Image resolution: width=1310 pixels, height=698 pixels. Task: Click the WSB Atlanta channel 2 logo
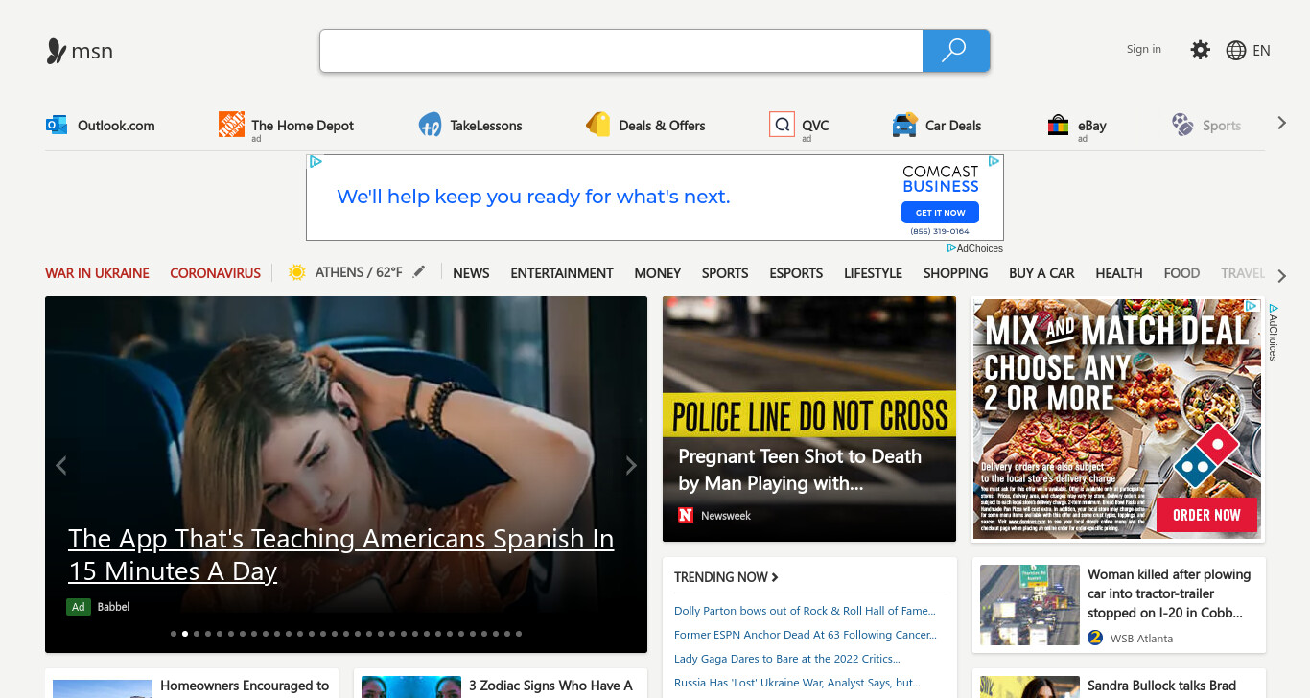[x=1095, y=638]
